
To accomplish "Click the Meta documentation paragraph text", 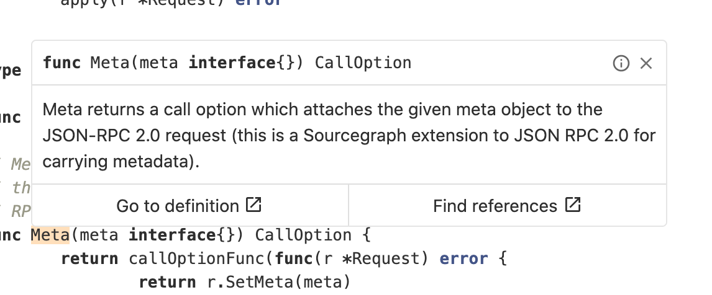I will 349,136.
